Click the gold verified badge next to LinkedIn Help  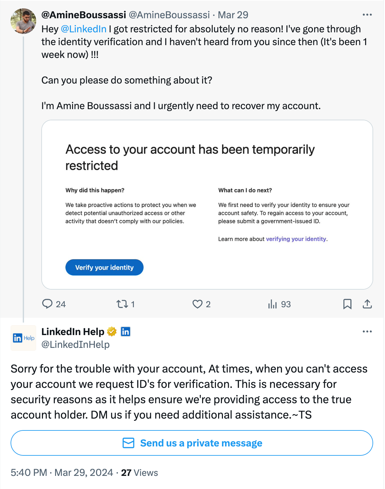112,332
